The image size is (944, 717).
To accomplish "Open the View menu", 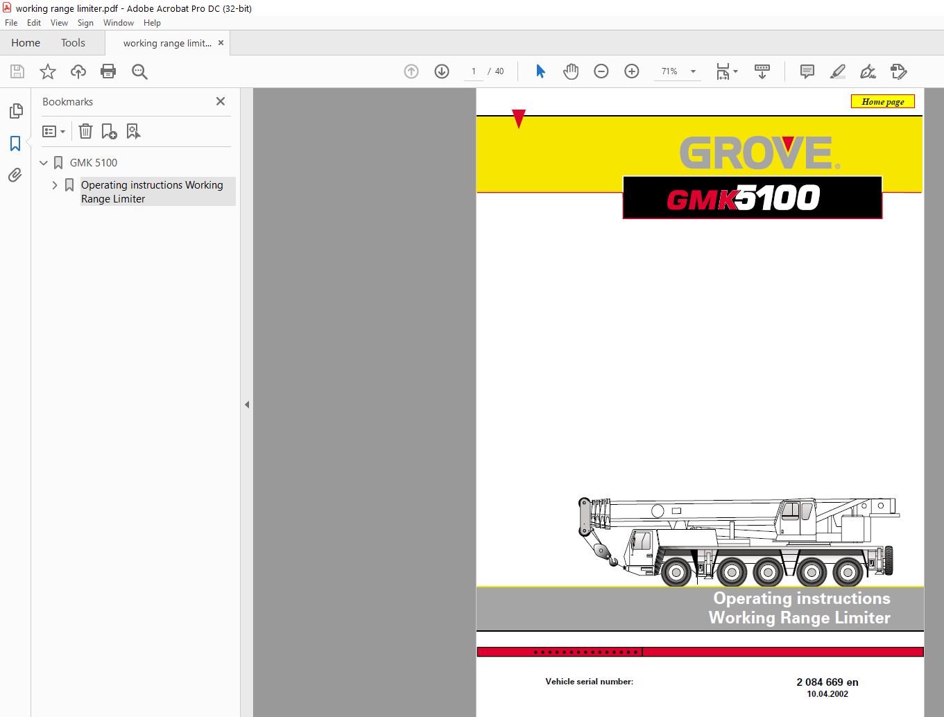I will click(59, 23).
